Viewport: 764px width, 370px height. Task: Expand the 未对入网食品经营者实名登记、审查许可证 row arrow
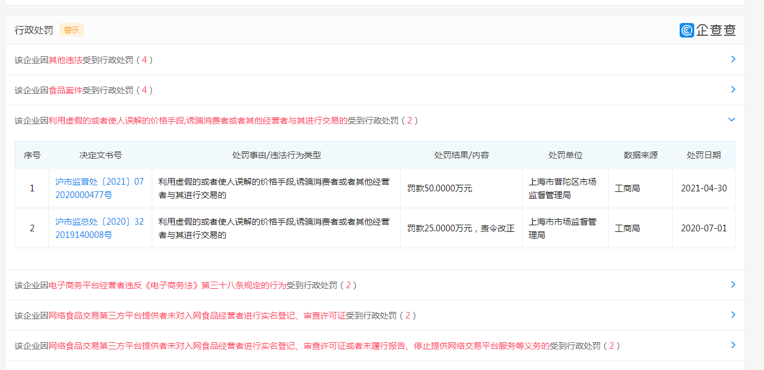tap(733, 315)
